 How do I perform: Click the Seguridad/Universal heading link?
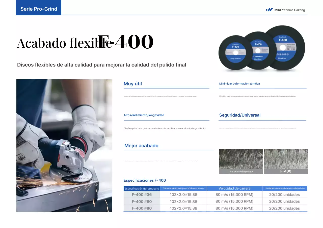coord(240,115)
